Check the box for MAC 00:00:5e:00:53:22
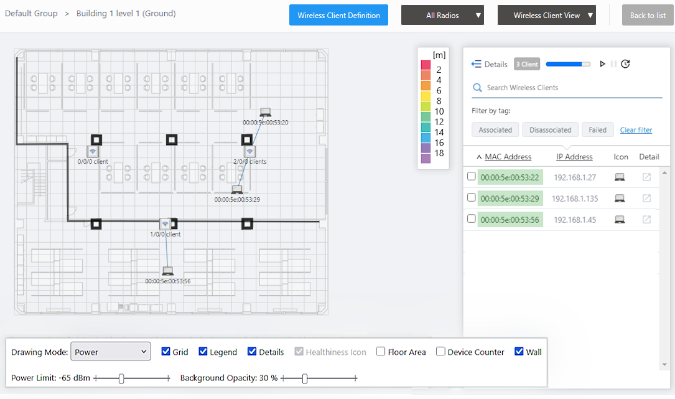The width and height of the screenshot is (675, 399). pos(472,177)
